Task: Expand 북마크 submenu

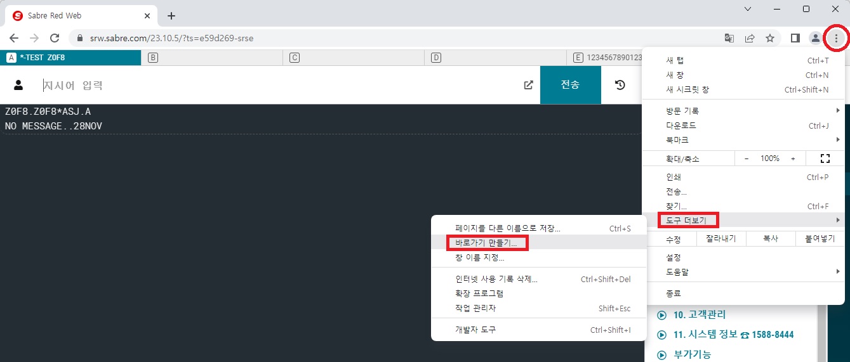Action: pos(743,140)
